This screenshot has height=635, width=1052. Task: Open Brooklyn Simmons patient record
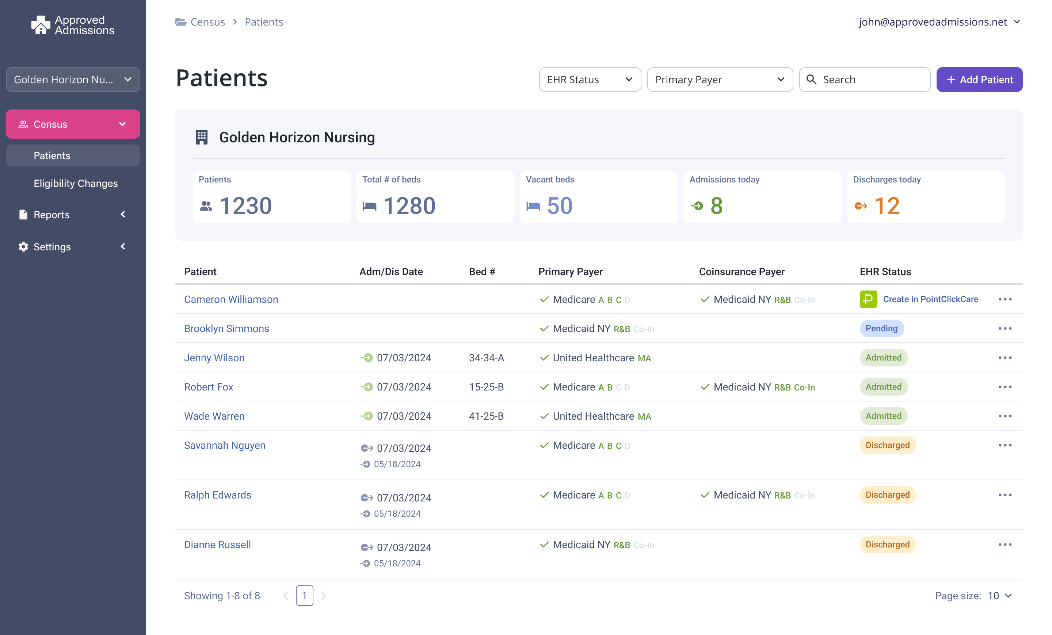point(226,328)
